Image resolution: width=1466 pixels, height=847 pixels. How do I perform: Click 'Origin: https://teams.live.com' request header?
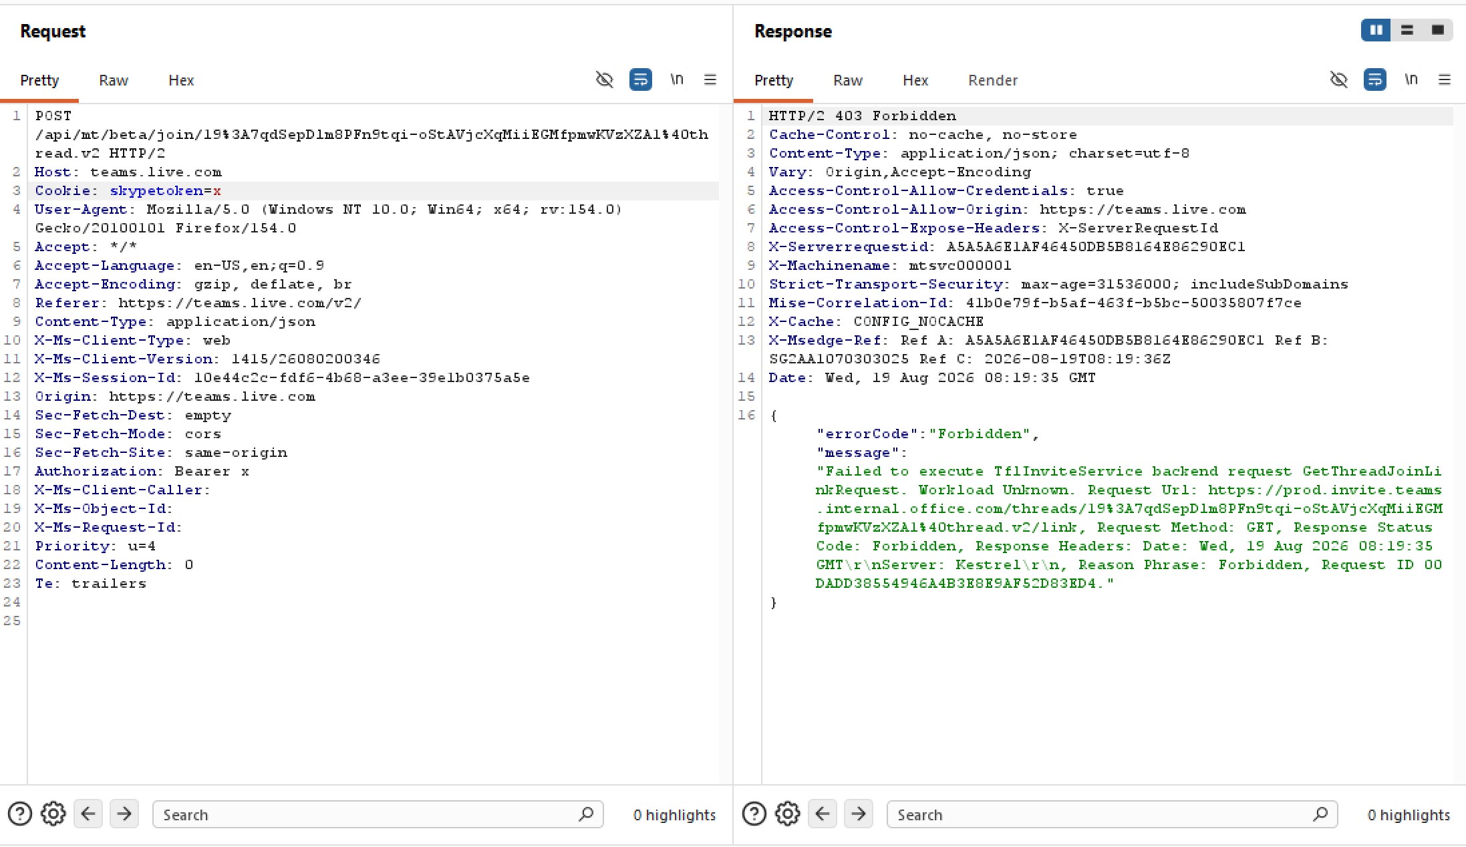(x=174, y=397)
